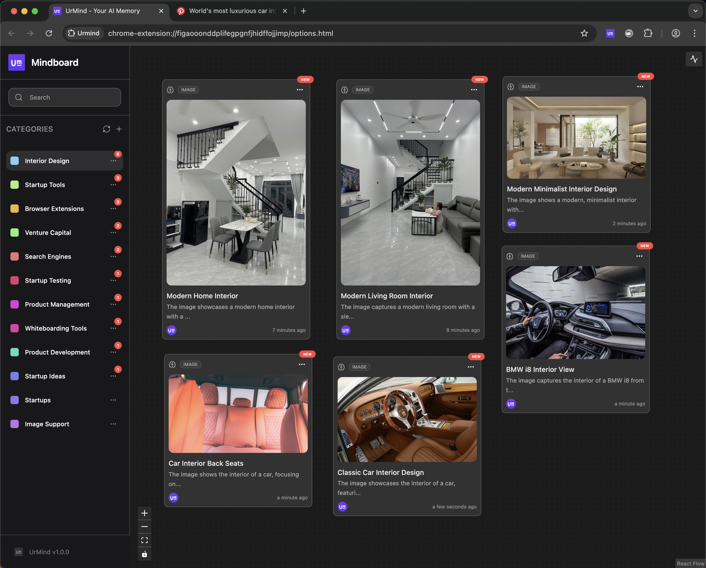Viewport: 706px width, 568px height.
Task: Click the React Flow attribution link
Action: [690, 563]
